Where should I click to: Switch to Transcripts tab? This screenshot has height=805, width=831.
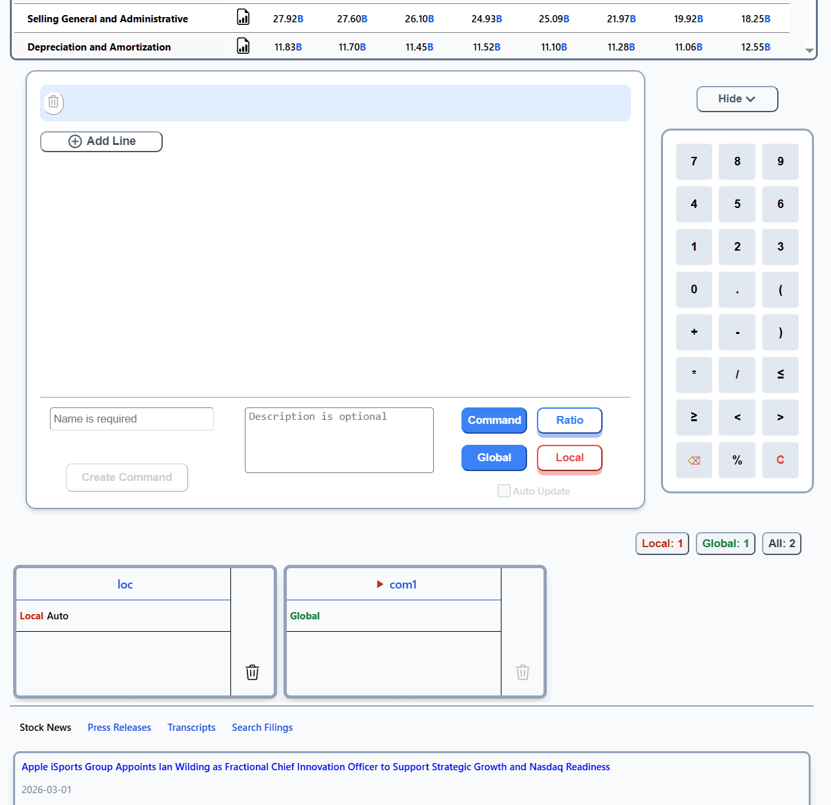191,728
